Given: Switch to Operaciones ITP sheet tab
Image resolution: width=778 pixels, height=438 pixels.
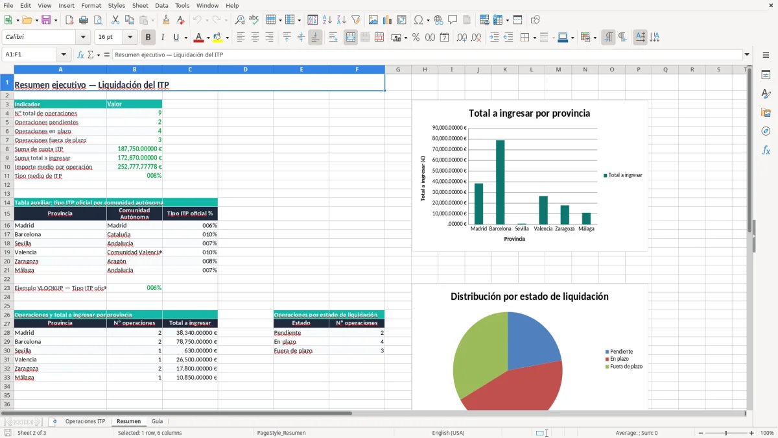Looking at the screenshot, I should 85,421.
